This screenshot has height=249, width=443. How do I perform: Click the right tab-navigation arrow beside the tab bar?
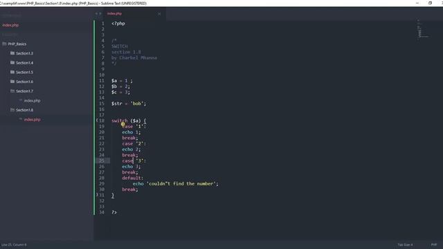(x=100, y=14)
